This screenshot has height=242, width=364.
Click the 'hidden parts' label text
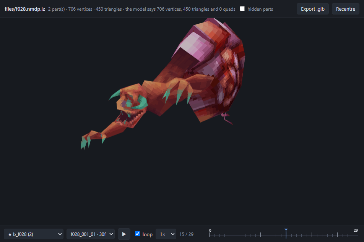pyautogui.click(x=260, y=9)
